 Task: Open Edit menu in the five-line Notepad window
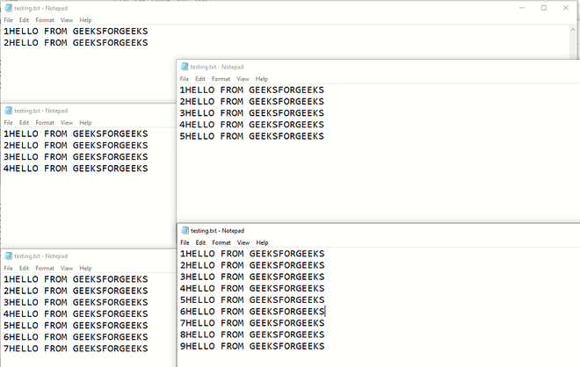tap(200, 79)
